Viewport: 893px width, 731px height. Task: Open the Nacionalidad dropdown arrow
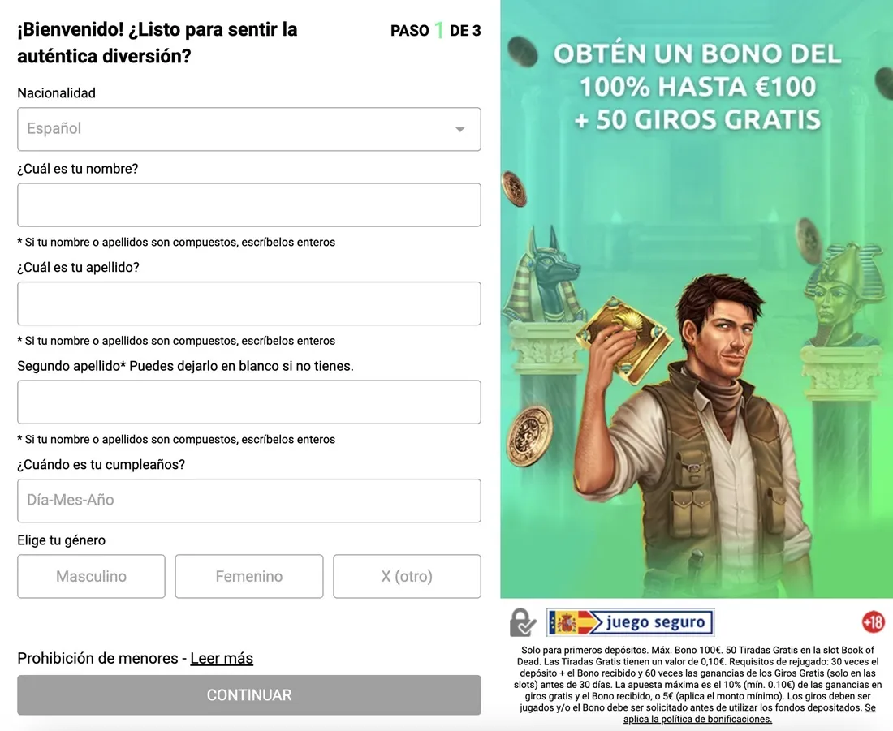pos(459,129)
